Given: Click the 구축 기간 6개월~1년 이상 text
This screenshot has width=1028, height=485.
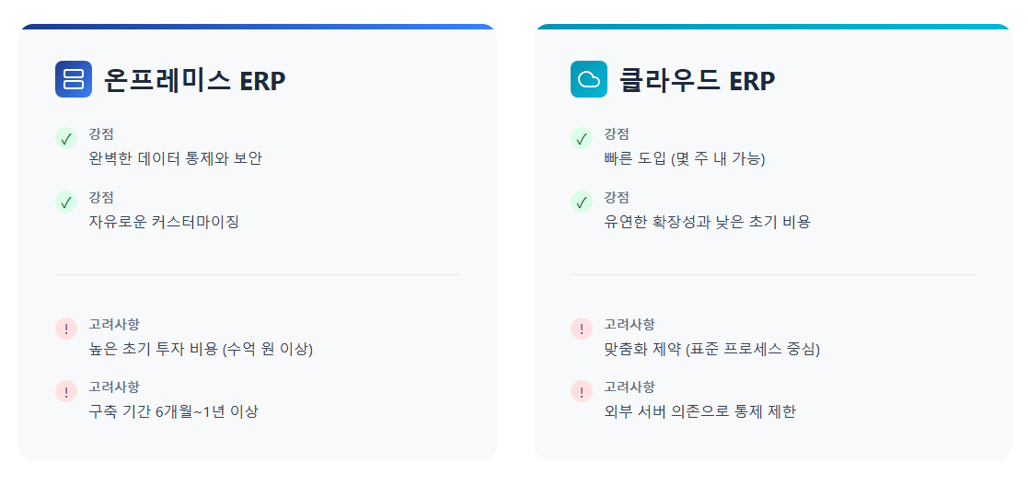Looking at the screenshot, I should (x=173, y=411).
